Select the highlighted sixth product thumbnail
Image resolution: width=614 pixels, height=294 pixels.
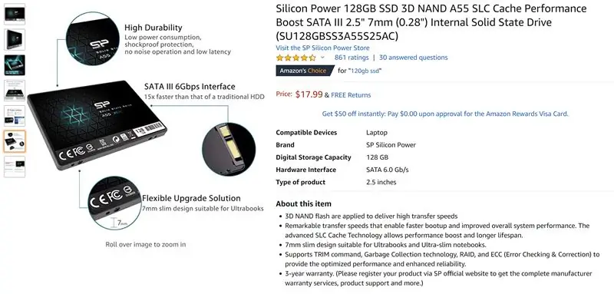pos(15,141)
